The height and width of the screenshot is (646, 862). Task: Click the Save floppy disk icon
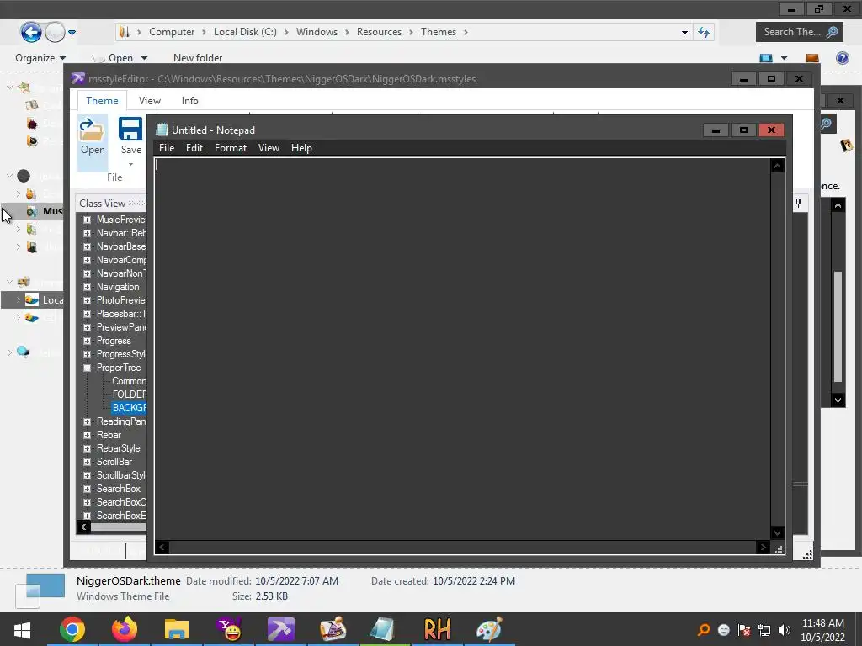point(130,130)
